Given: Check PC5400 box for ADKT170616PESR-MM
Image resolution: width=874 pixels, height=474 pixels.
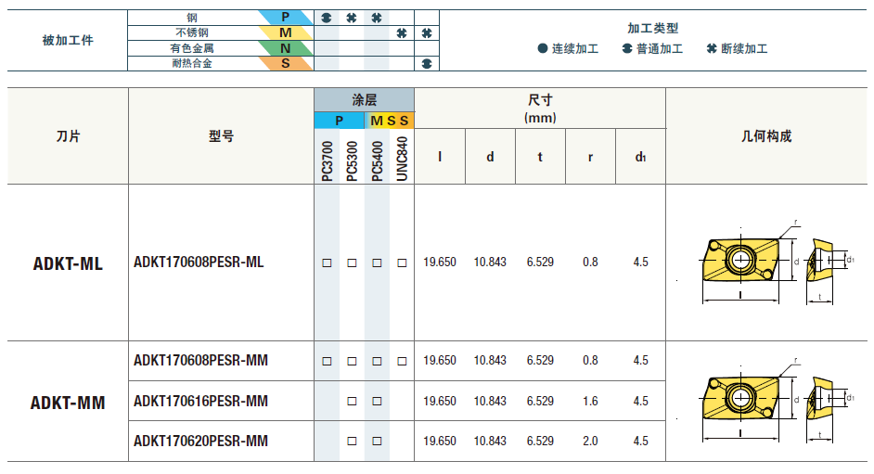Looking at the screenshot, I should (378, 401).
